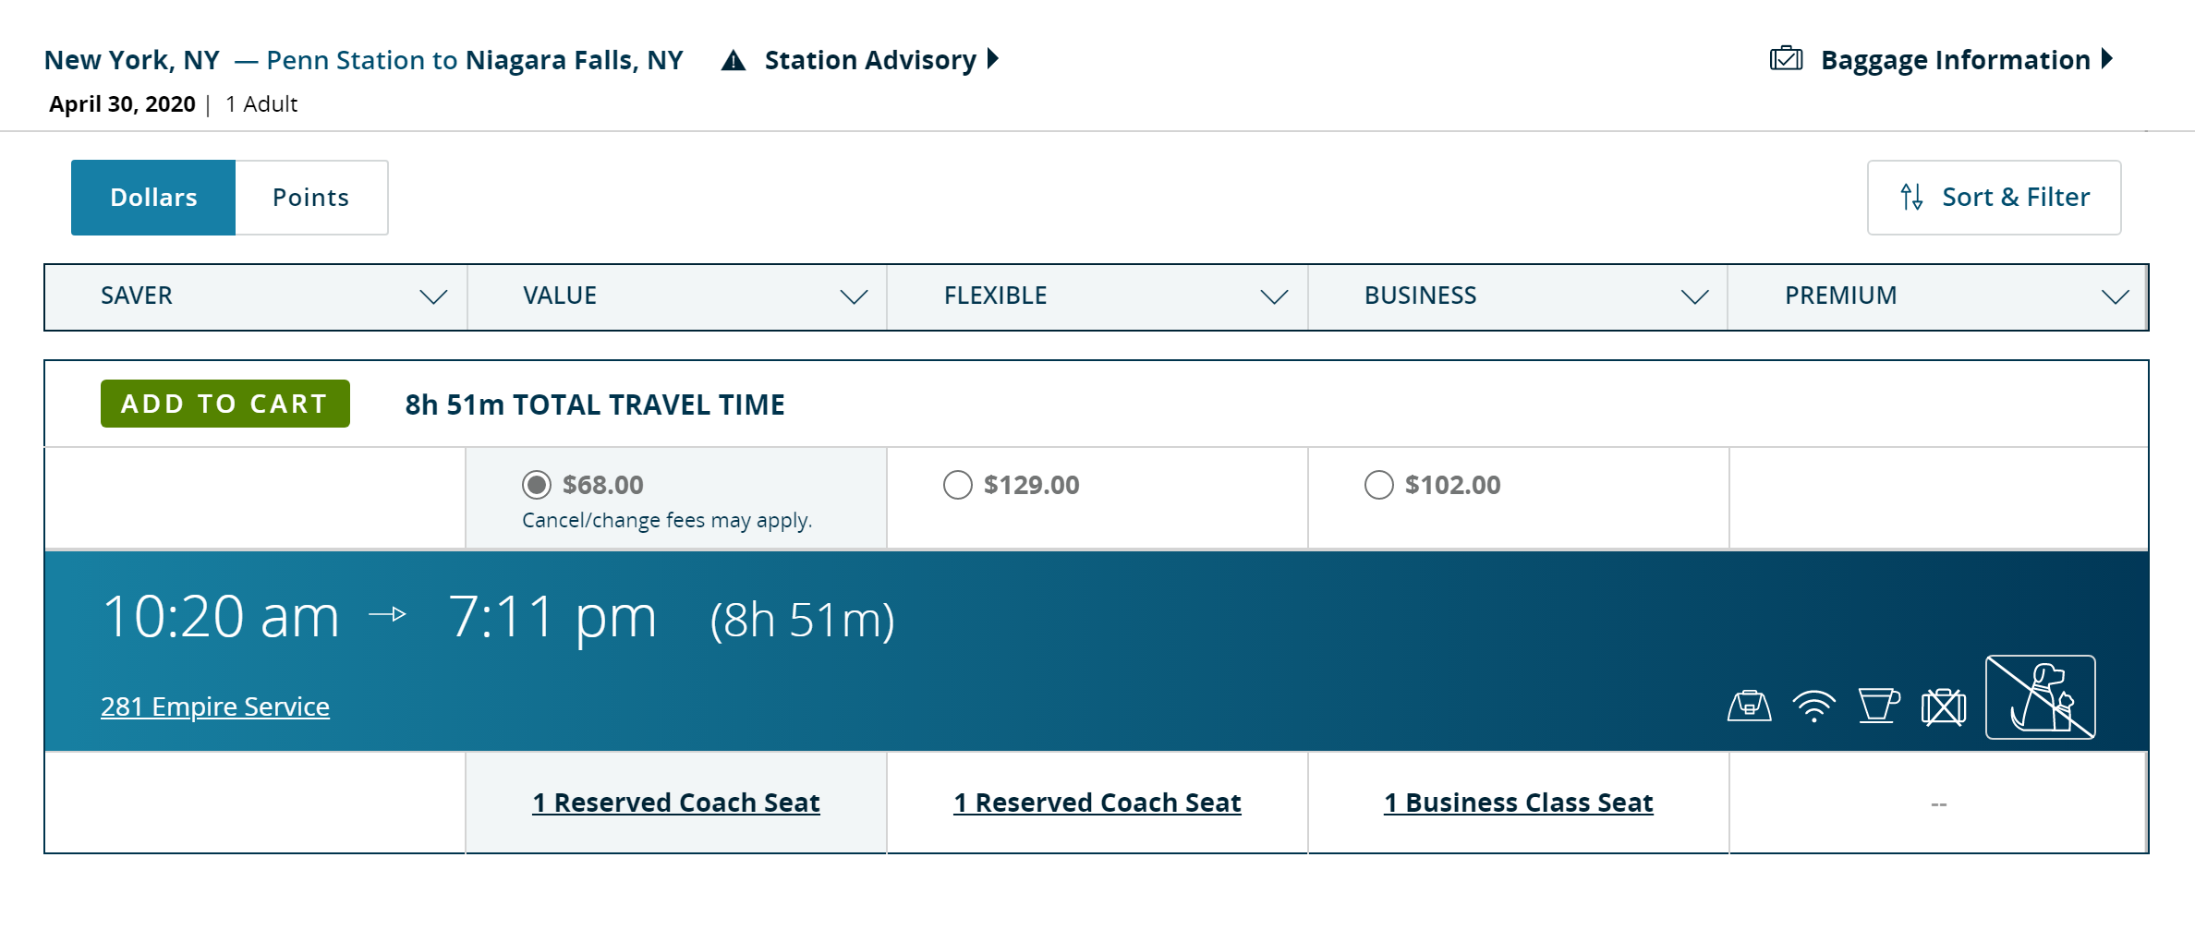Screen dimensions: 2195x942
Task: Expand the FLEXIBLE fare details chevron
Action: [x=1274, y=296]
